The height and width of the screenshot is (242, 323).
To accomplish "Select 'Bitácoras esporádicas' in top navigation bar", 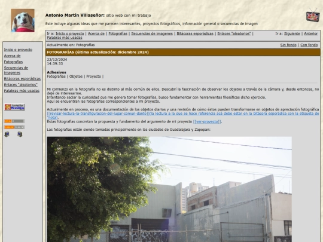I will point(195,33).
